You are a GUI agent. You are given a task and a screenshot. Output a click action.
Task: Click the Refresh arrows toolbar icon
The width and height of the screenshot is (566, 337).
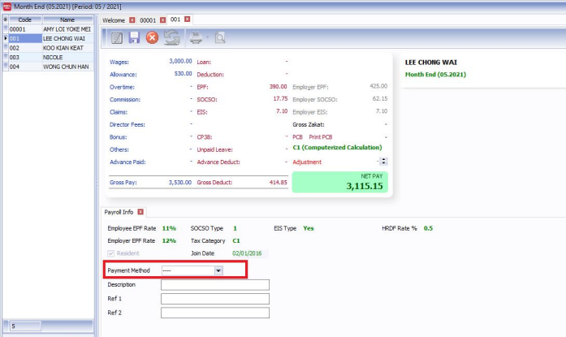171,38
